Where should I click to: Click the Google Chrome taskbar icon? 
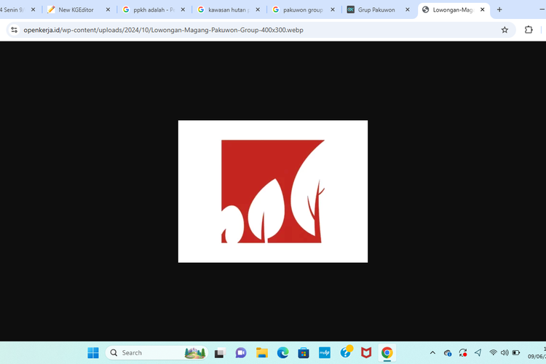pyautogui.click(x=387, y=353)
